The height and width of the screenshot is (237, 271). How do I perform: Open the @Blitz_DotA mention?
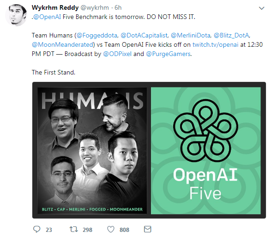(232, 36)
